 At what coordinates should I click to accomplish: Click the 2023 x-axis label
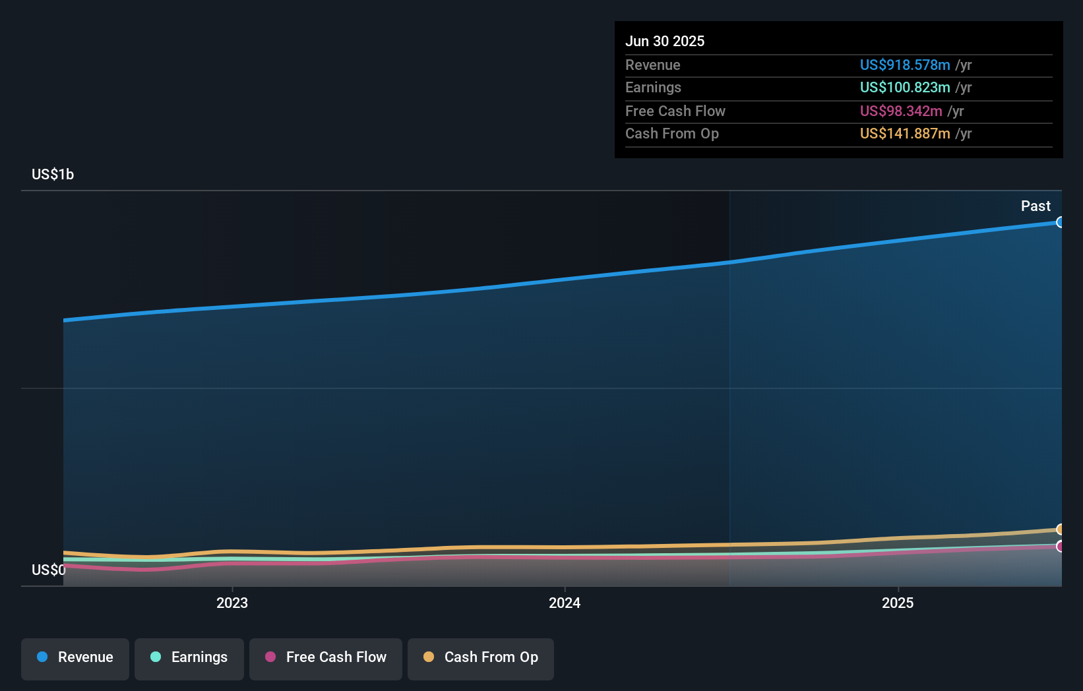click(232, 603)
